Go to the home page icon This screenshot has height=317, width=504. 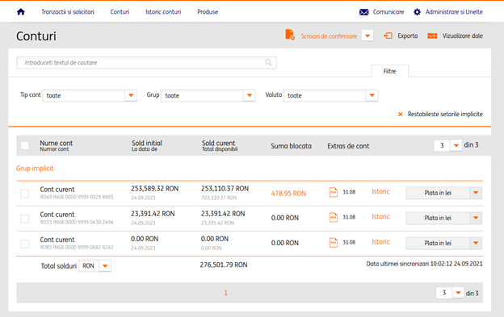21,12
